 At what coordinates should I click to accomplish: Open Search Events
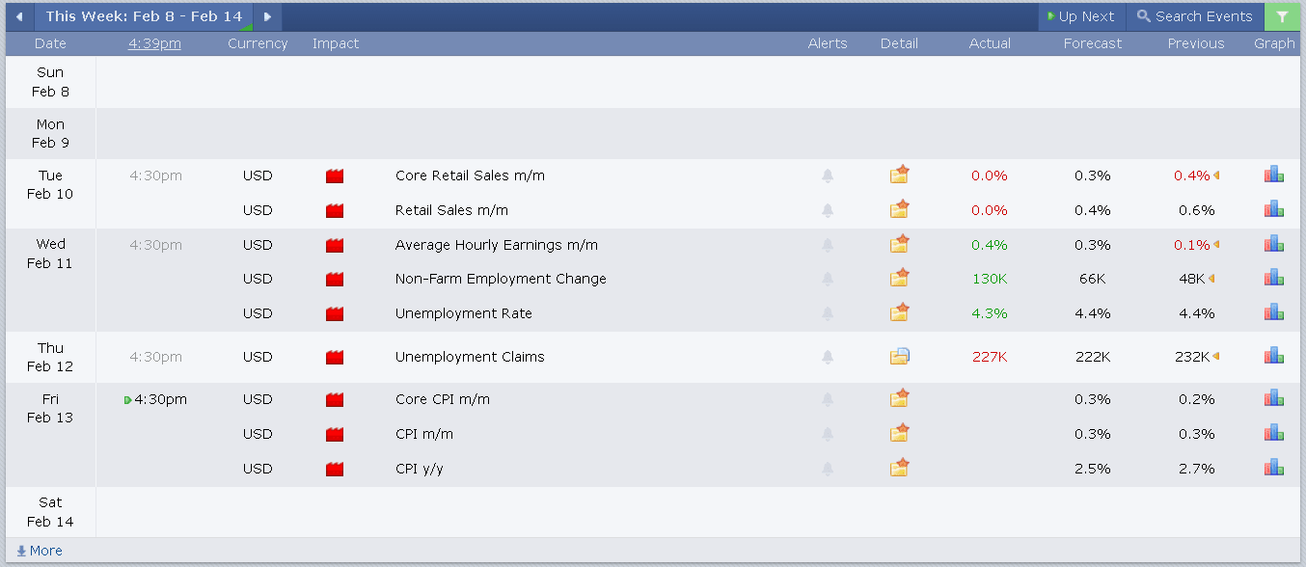click(1194, 16)
